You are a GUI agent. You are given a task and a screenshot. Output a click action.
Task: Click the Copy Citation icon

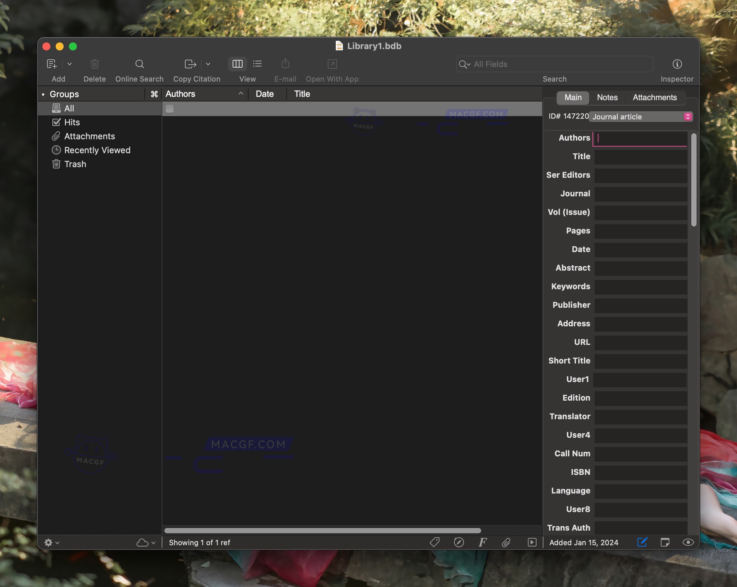[x=190, y=64]
